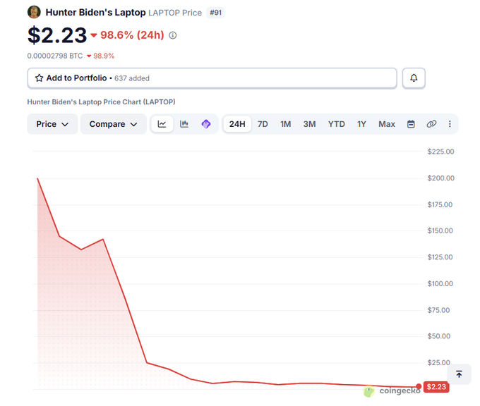Select the 1Y time range
This screenshot has width=480, height=406.
(x=361, y=124)
